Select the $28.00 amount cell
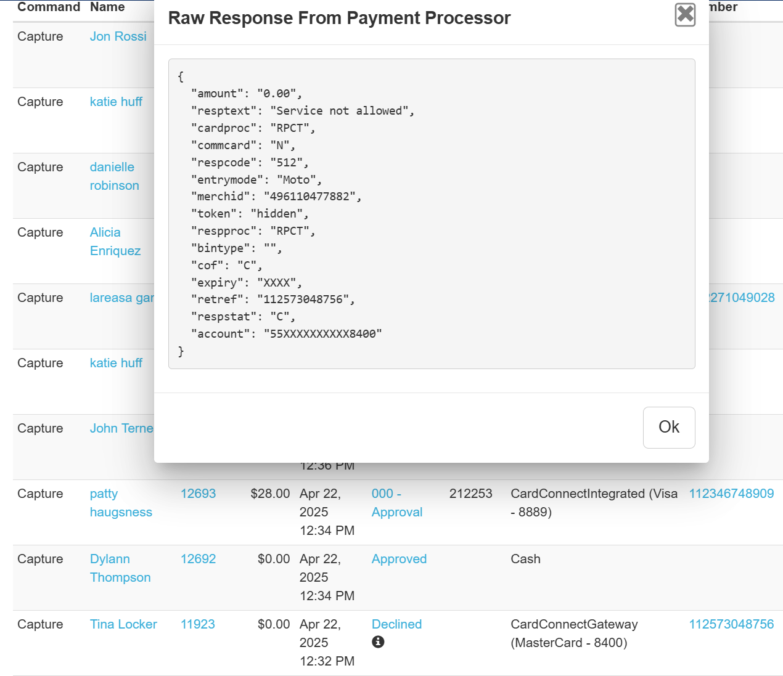The width and height of the screenshot is (783, 676). pos(270,494)
